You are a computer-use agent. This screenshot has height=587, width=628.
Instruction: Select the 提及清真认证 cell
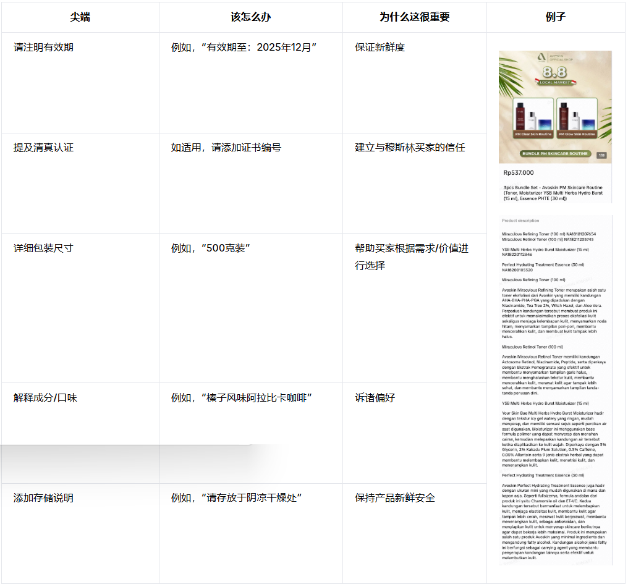click(x=43, y=148)
